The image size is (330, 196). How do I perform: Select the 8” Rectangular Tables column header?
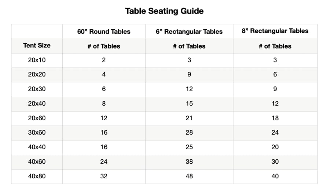[275, 31]
